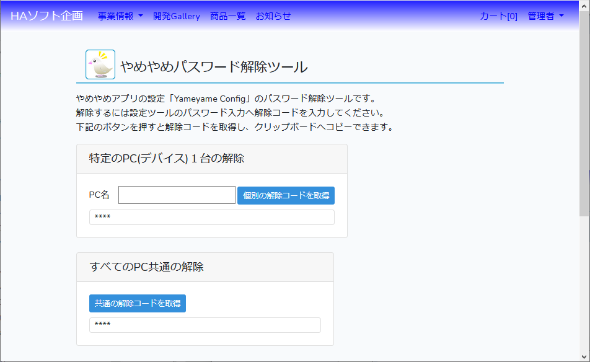Open the 開発Gallery page
Screen dimensions: 590x362
click(x=177, y=16)
